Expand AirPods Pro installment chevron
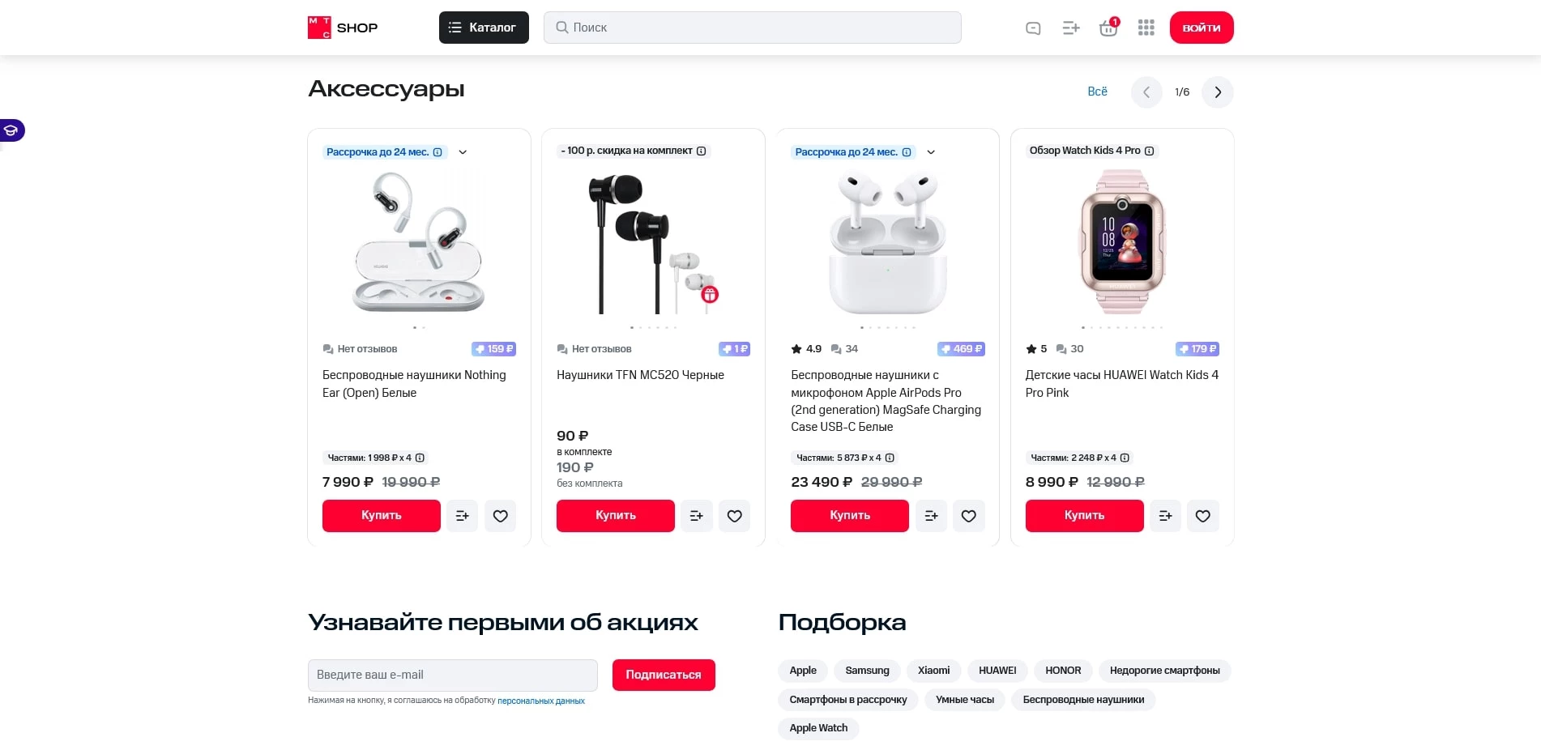Screen dimensions: 1541x750 click(931, 151)
